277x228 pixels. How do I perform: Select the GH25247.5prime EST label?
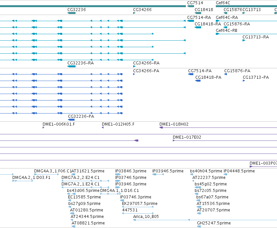click(x=214, y=223)
